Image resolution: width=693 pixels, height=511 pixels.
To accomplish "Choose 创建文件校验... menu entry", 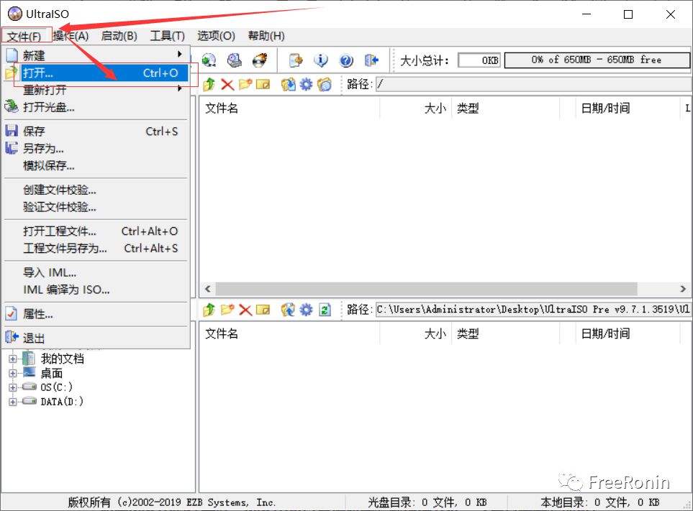I will [96, 190].
